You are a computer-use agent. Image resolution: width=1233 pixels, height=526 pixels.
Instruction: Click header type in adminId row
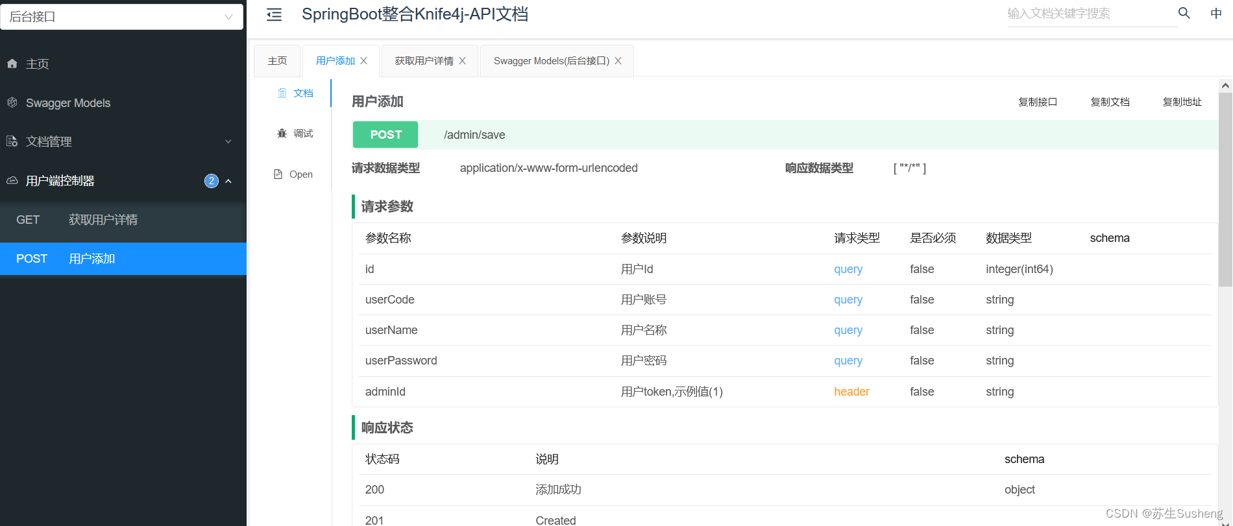(x=851, y=392)
